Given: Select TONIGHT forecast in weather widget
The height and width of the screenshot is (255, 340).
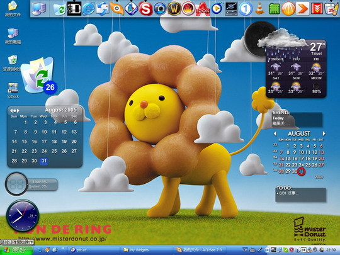Looking at the screenshot, I should pyautogui.click(x=276, y=67).
